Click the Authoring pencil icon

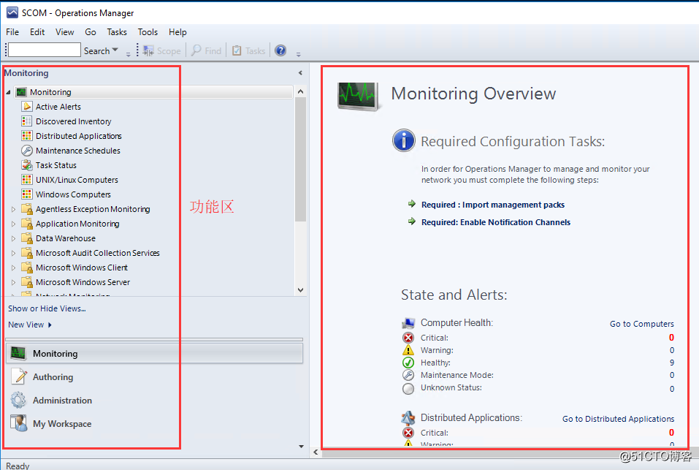[x=19, y=376]
